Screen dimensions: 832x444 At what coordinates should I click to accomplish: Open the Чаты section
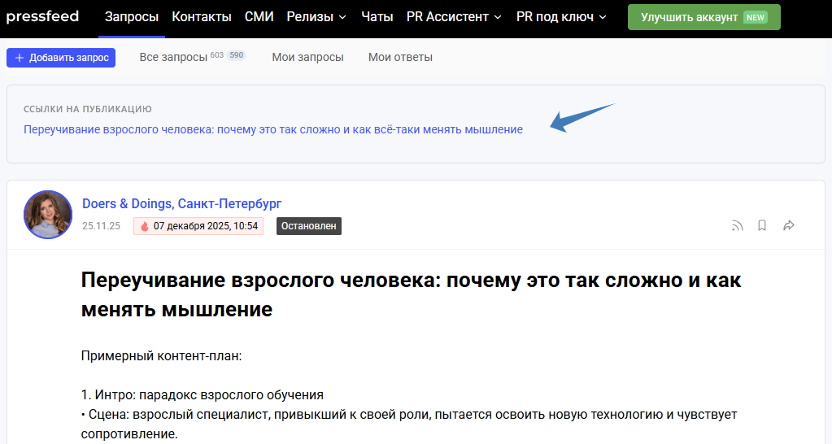[x=377, y=17]
